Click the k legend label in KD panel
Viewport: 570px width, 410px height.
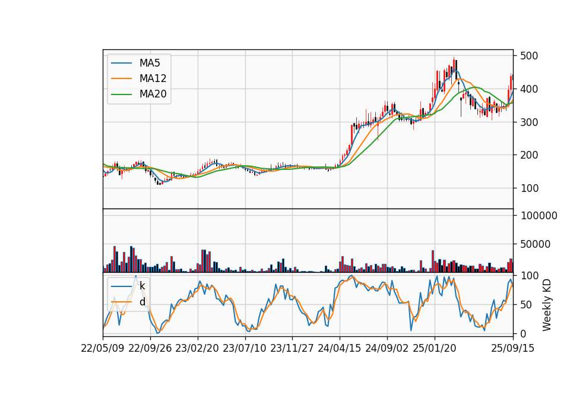[x=142, y=286]
